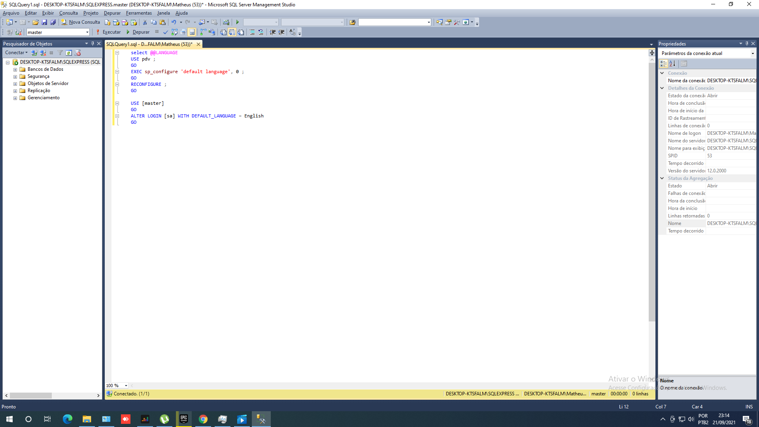Expand the Gerenciamento node
Screen dimensions: 759x427
(x=15, y=98)
